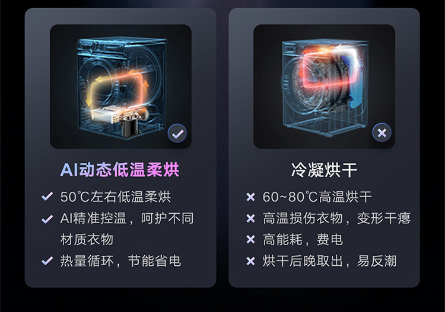The image size is (445, 312).
Task: Open the heat pump dryer illustration
Action: pyautogui.click(x=120, y=86)
